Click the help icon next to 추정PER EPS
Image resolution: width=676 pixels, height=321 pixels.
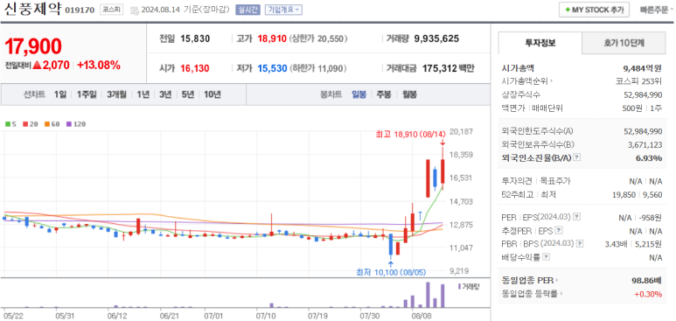pyautogui.click(x=559, y=230)
